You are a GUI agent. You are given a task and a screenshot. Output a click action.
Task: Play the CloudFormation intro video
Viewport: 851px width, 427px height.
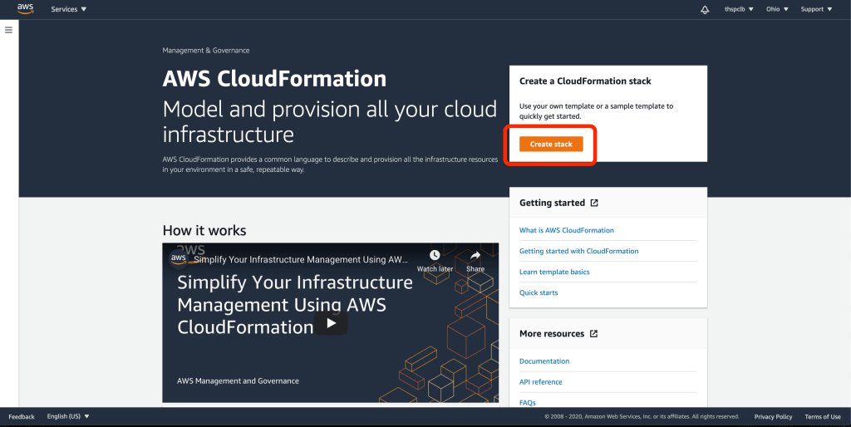point(331,323)
